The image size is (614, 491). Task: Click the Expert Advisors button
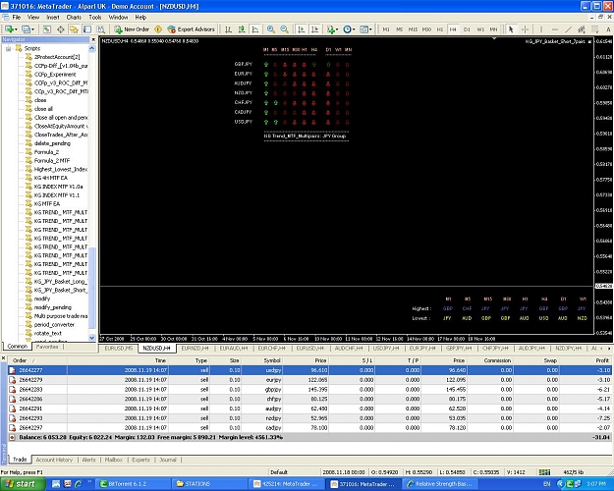192,29
